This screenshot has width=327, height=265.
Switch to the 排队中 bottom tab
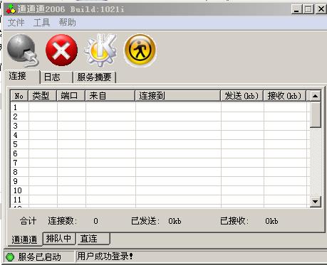[x=59, y=239]
